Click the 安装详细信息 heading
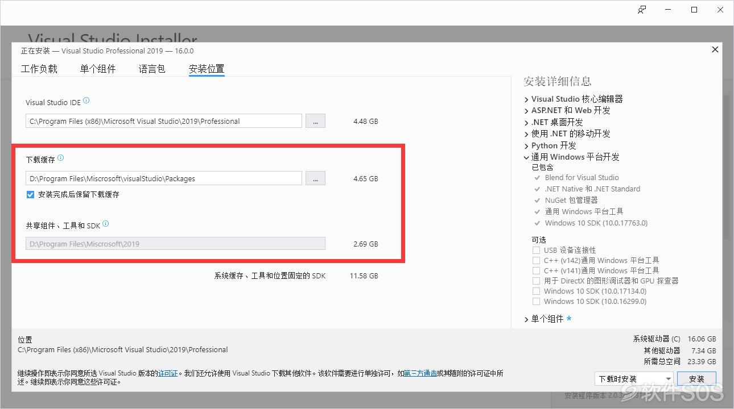The width and height of the screenshot is (734, 409). coord(558,82)
